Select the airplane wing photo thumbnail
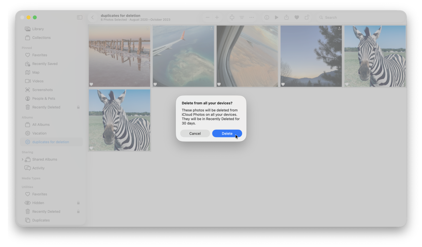This screenshot has height=247, width=422. tap(183, 56)
